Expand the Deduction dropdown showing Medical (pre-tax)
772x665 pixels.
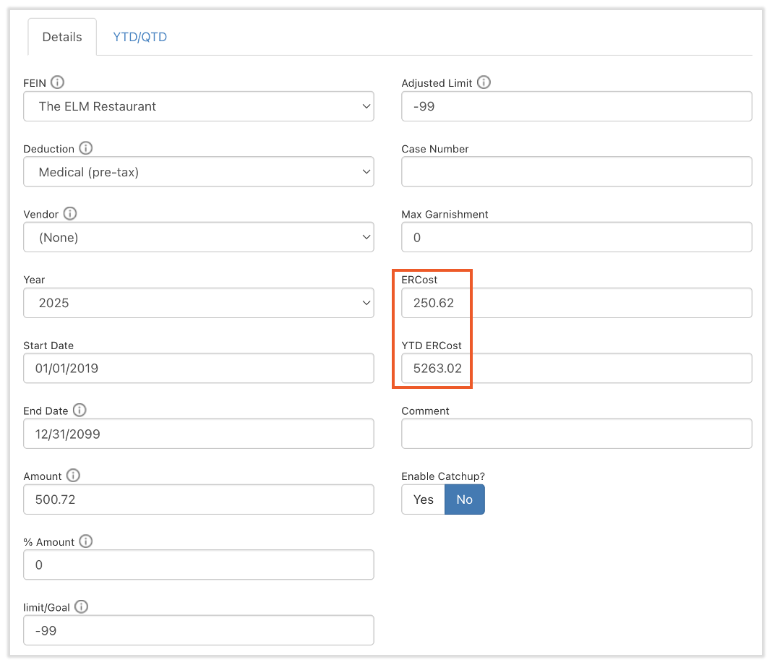198,172
